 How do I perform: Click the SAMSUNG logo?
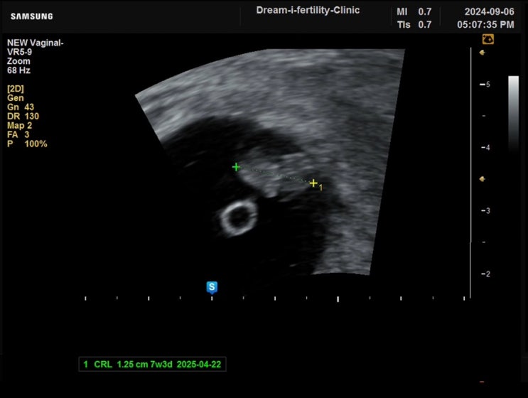pyautogui.click(x=32, y=16)
